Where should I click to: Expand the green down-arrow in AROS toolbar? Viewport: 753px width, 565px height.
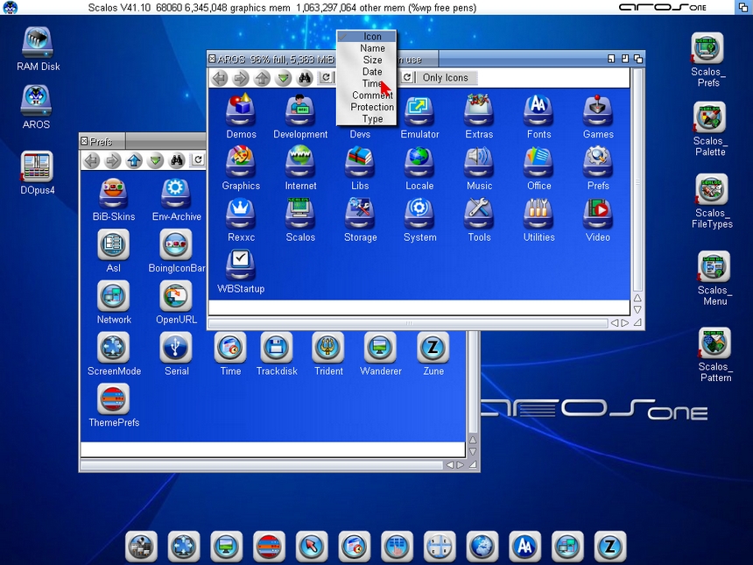[283, 78]
